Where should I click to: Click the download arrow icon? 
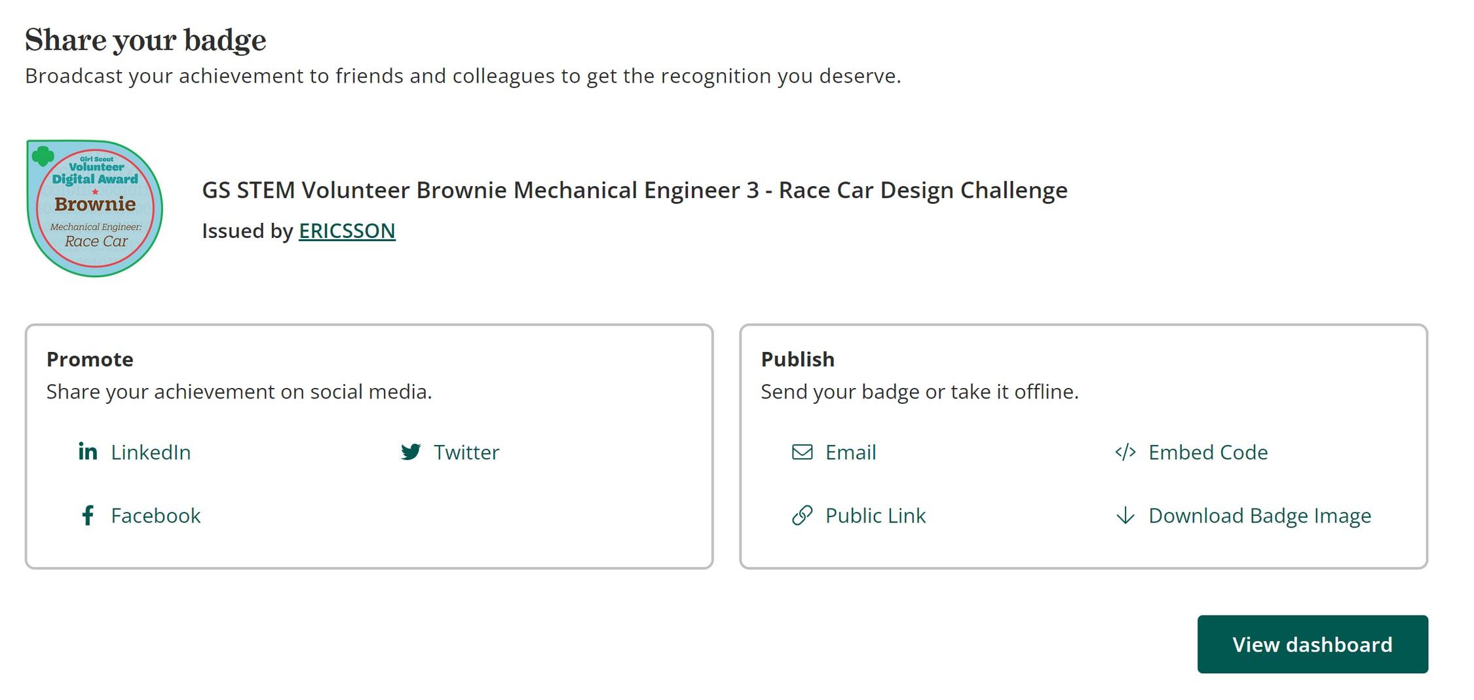tap(1125, 515)
